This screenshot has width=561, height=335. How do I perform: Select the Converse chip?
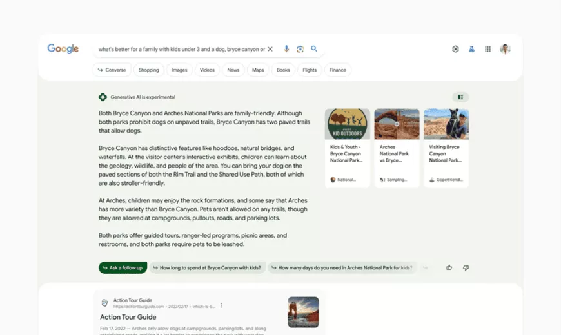pyautogui.click(x=112, y=70)
